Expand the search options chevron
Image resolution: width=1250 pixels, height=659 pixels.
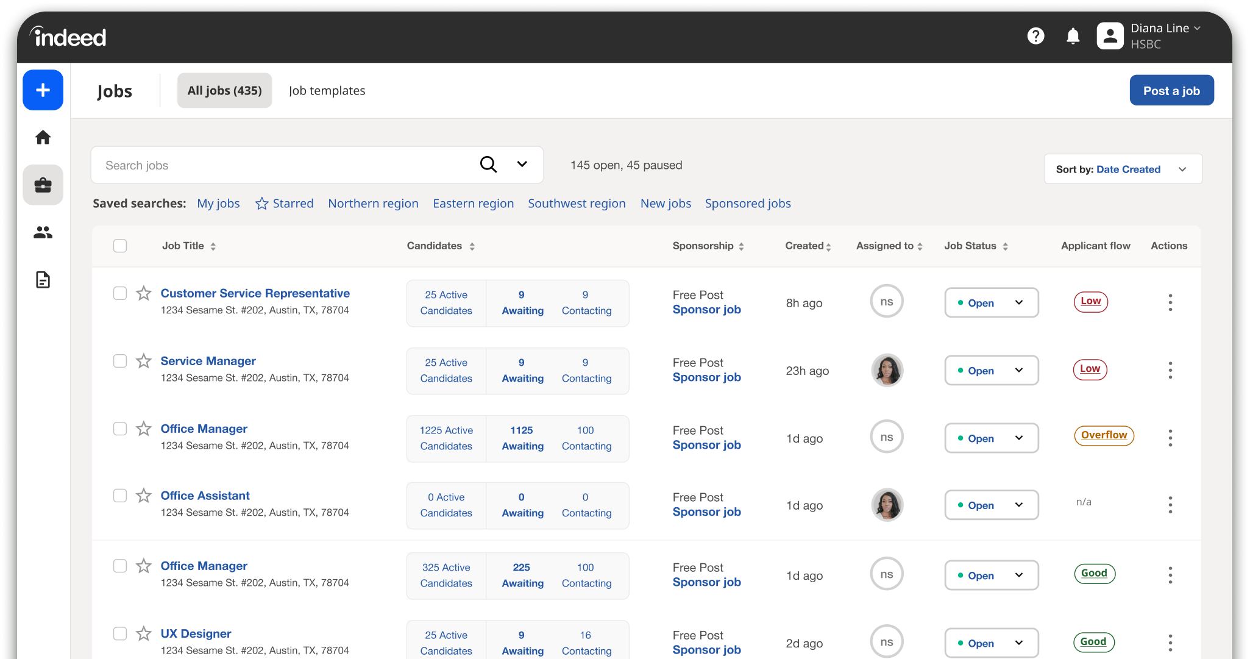coord(522,164)
